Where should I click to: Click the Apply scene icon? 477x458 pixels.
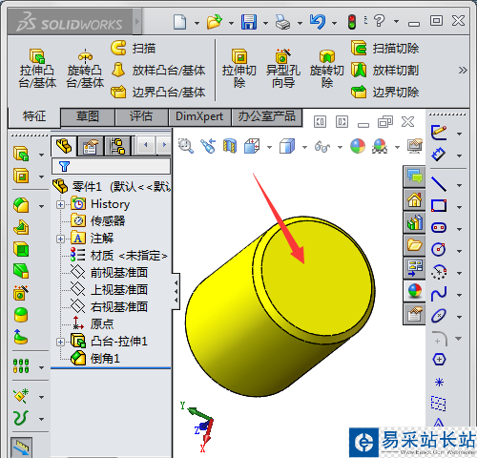(x=380, y=146)
